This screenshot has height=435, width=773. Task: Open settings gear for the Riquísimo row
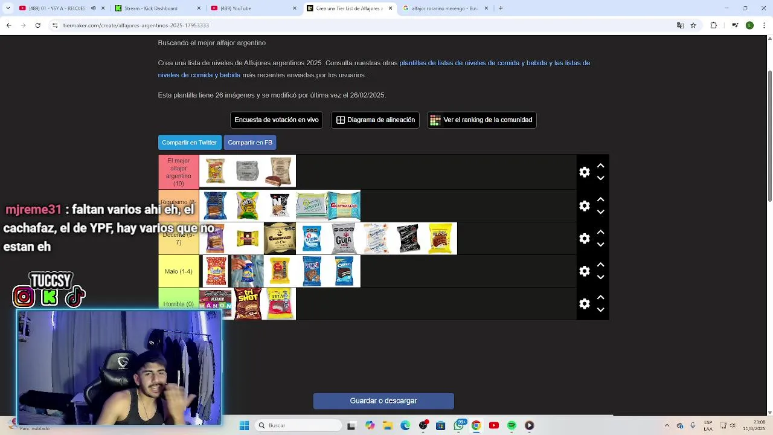(x=584, y=206)
